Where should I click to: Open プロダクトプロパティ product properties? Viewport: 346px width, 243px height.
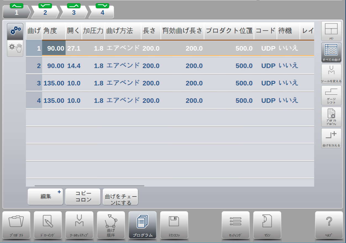(331, 117)
